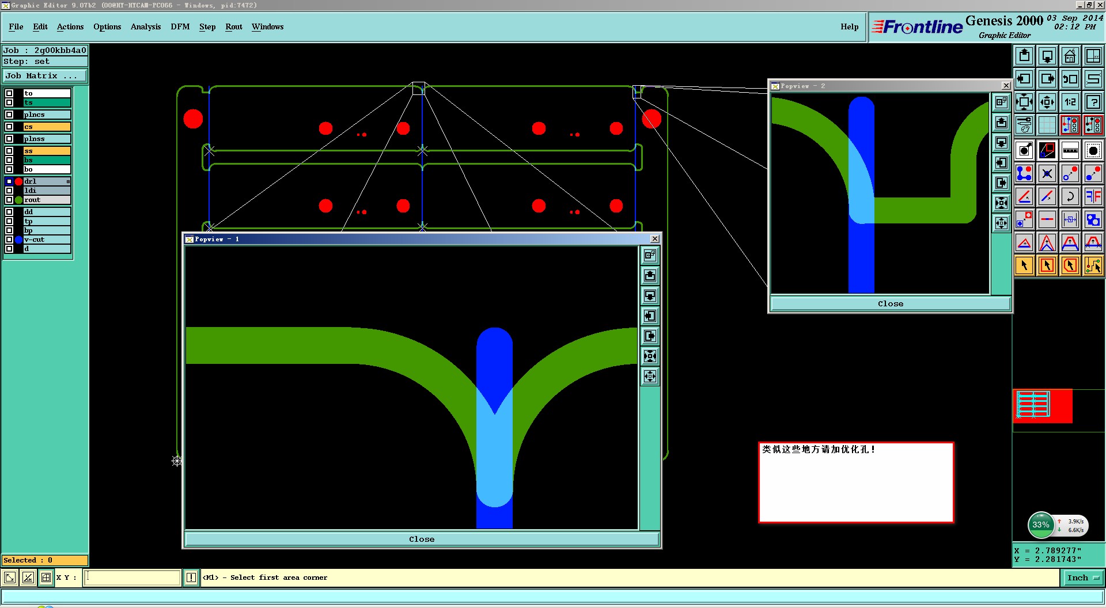Click the blue color dot of v-cut layer
Viewport: 1106px width, 608px height.
(18, 240)
